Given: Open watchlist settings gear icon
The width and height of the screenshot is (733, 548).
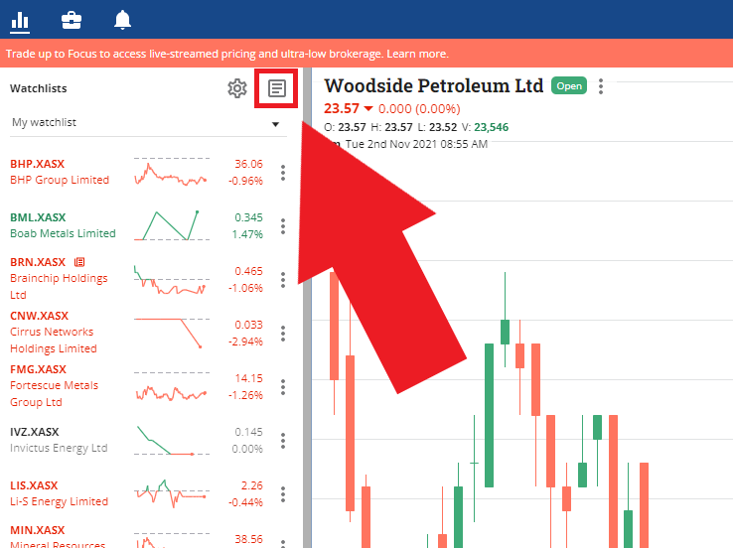Looking at the screenshot, I should click(237, 88).
